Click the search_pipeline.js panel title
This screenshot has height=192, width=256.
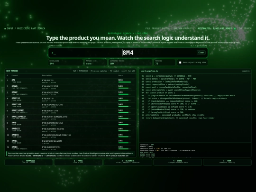coord(149,71)
